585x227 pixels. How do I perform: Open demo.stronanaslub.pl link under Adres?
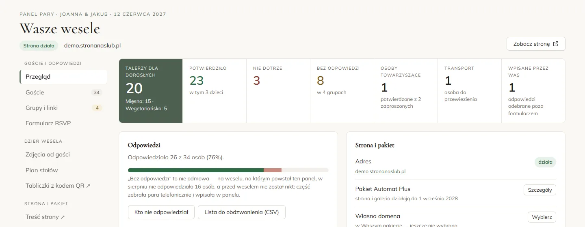[380, 171]
